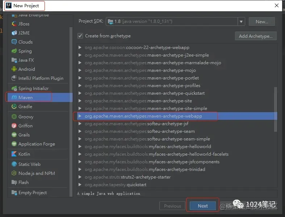
Task: Toggle the Create from archetype checkbox
Action: coord(80,36)
